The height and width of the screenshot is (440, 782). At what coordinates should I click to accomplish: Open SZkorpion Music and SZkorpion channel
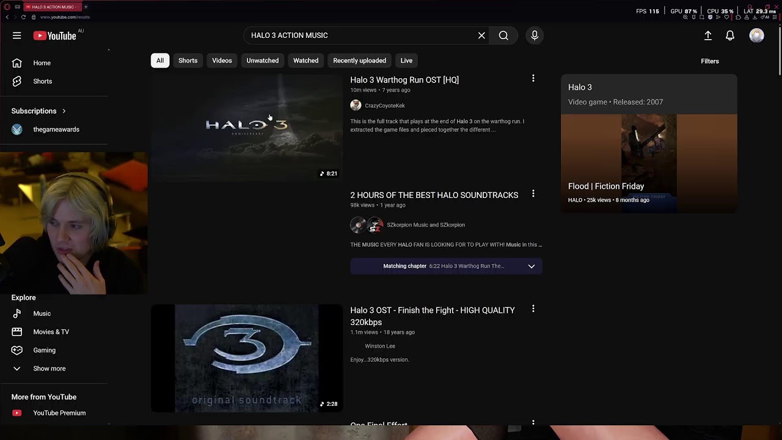426,225
